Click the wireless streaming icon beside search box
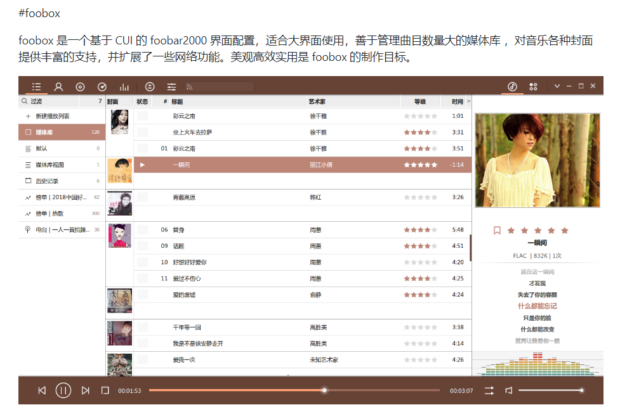620x412 pixels. [x=189, y=87]
